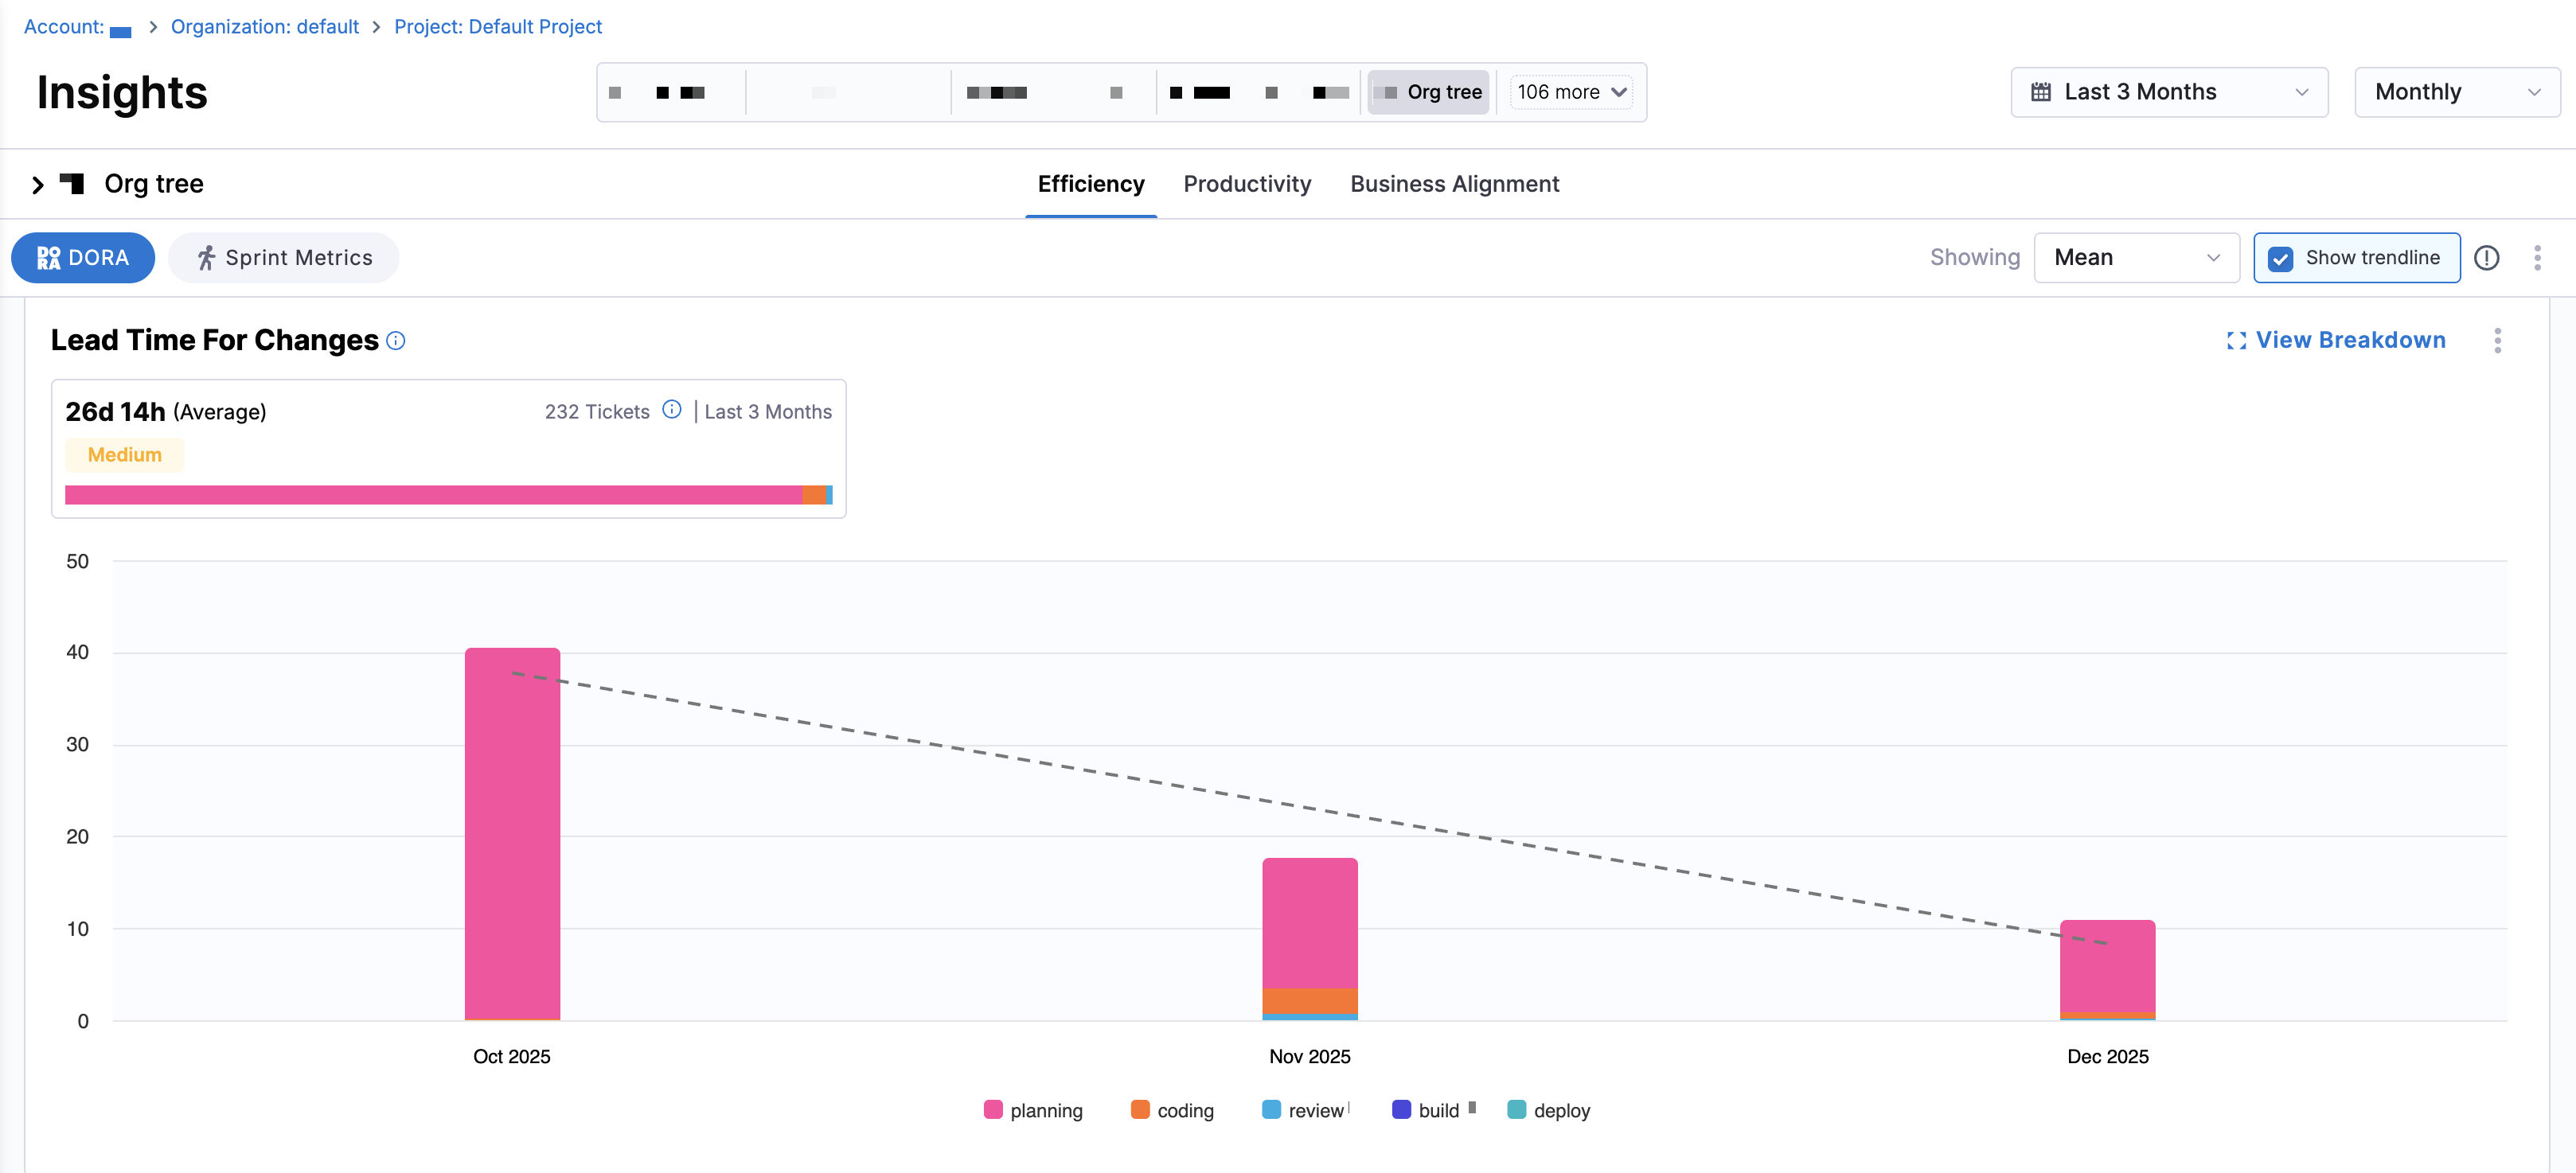Uncheck the Show trendline checkbox

(2281, 259)
